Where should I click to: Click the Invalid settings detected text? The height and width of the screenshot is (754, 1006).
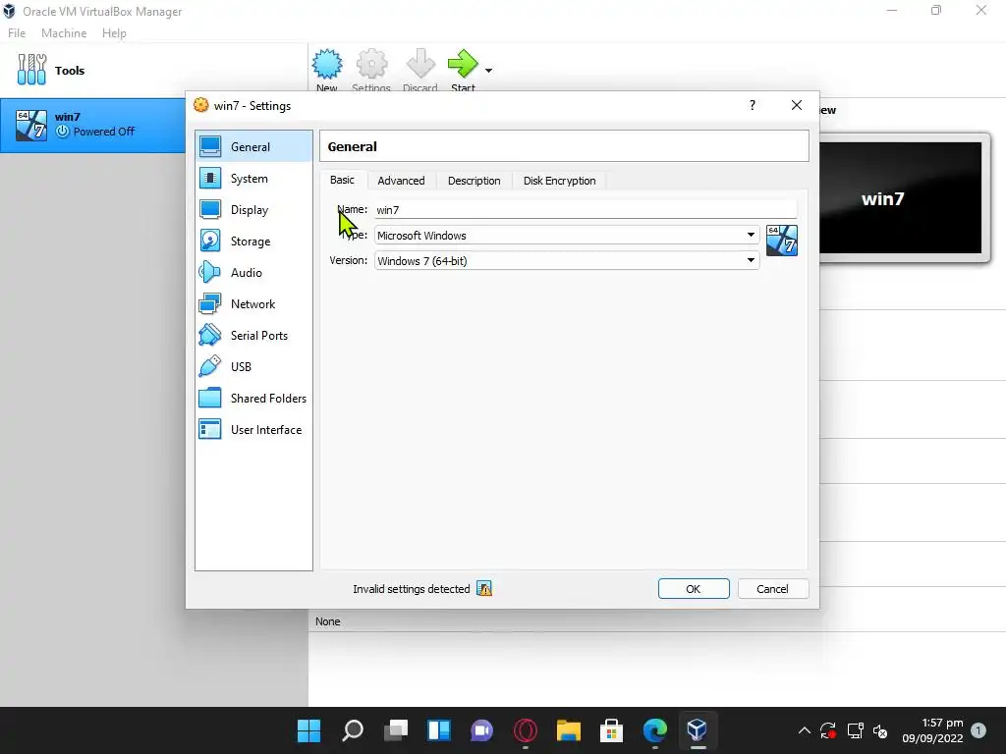coord(412,589)
